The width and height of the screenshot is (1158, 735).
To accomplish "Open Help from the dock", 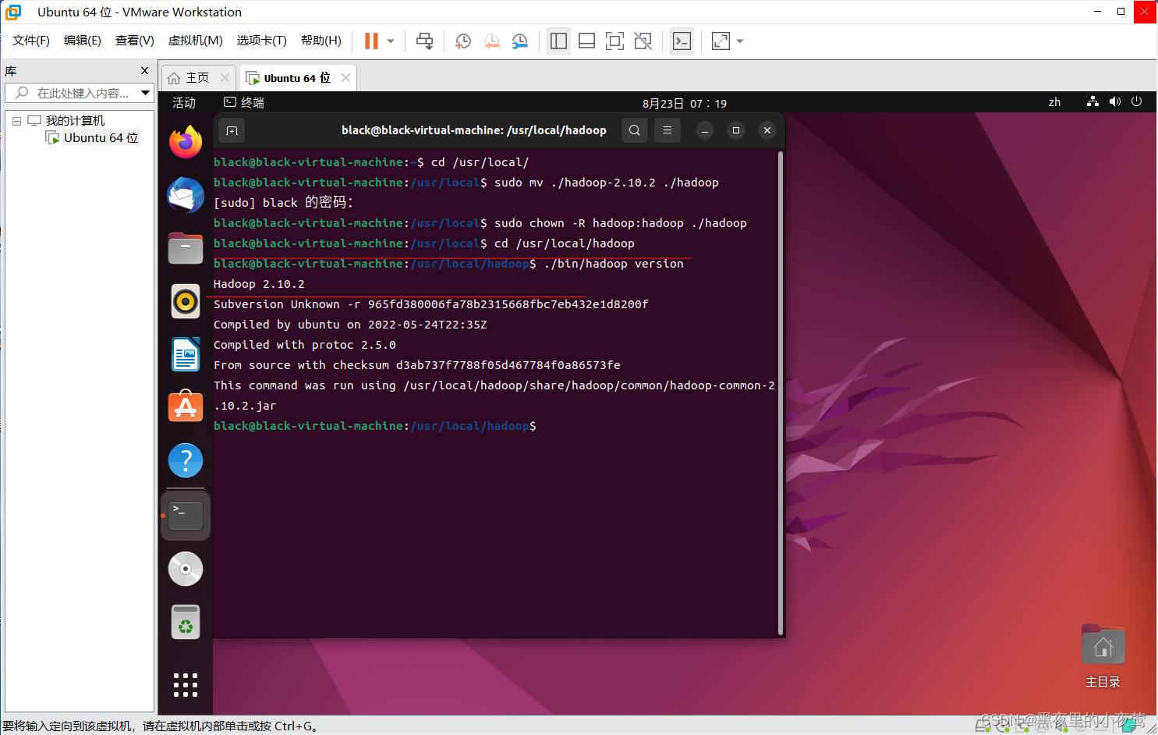I will pos(186,461).
